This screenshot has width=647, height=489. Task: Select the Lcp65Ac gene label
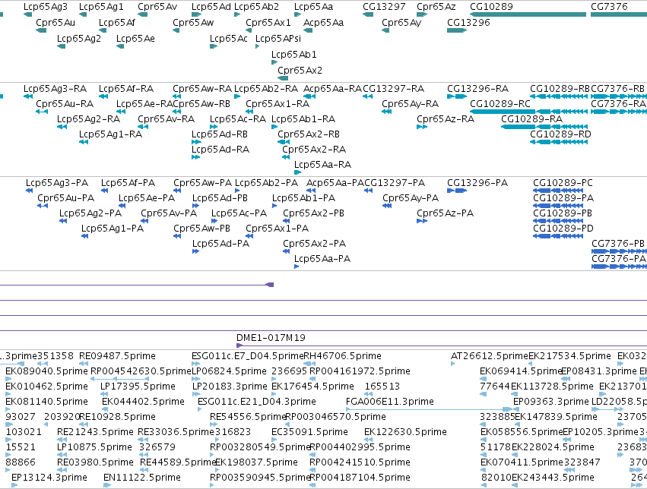[229, 39]
